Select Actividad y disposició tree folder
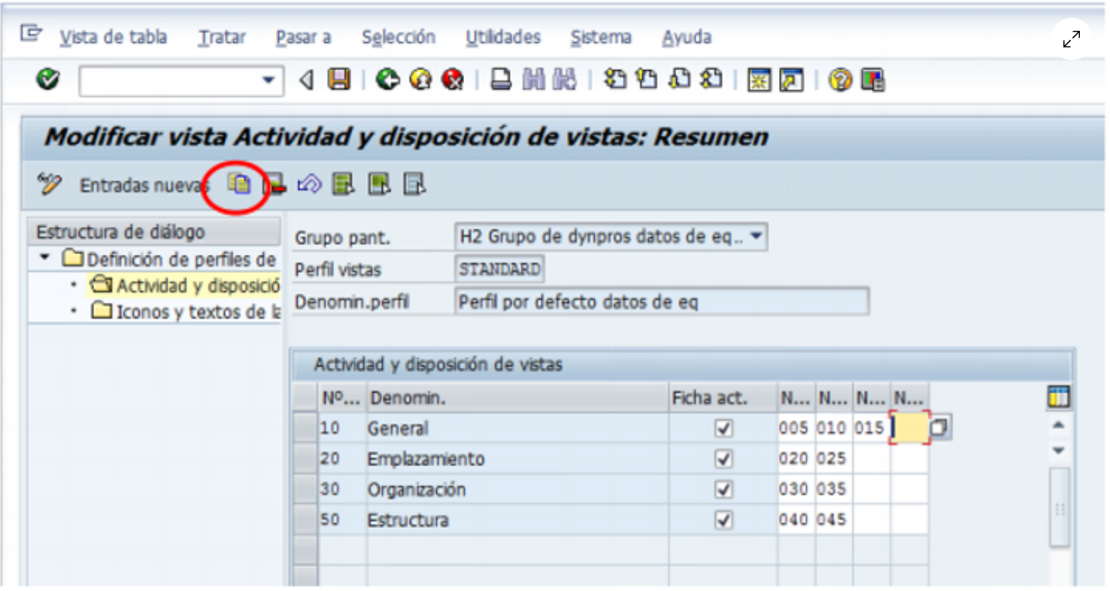 tap(185, 285)
